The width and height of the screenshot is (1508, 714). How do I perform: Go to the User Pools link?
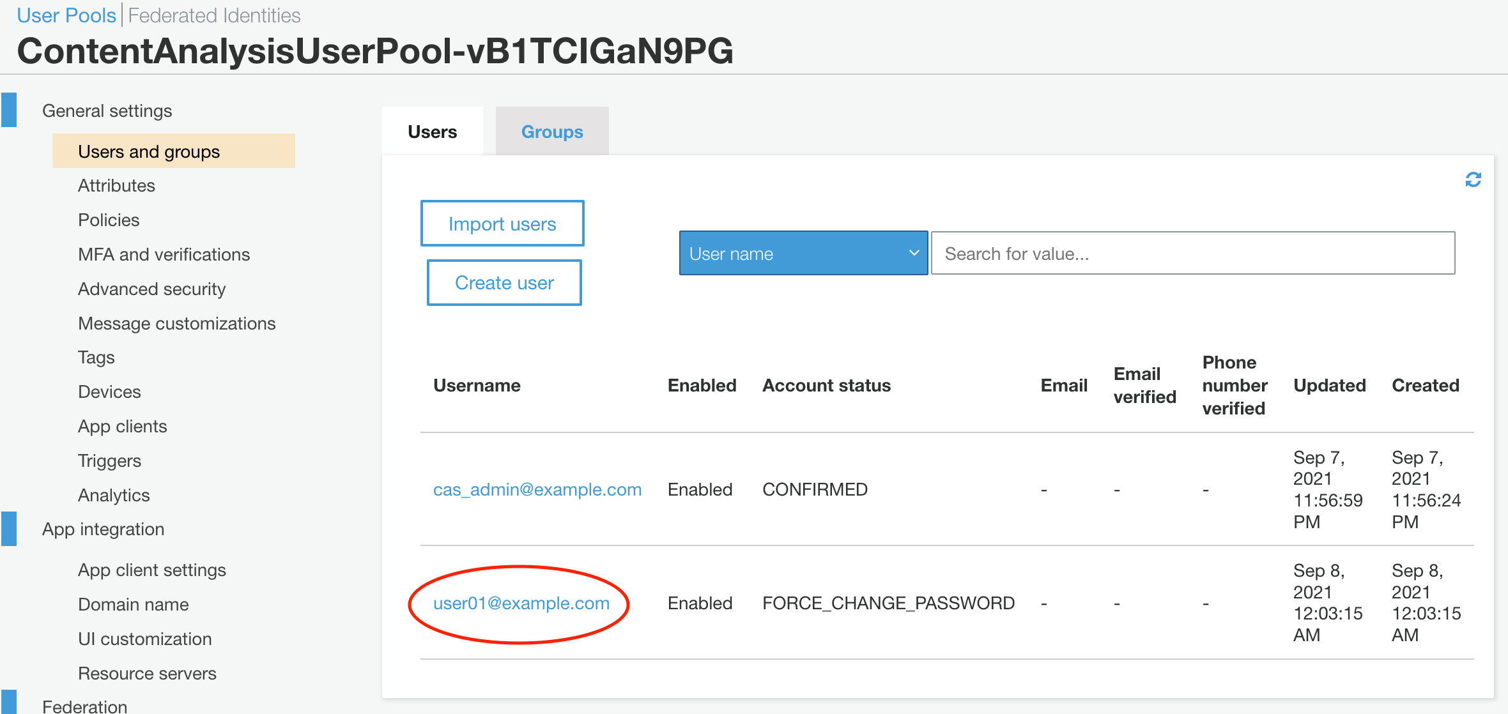coord(66,15)
